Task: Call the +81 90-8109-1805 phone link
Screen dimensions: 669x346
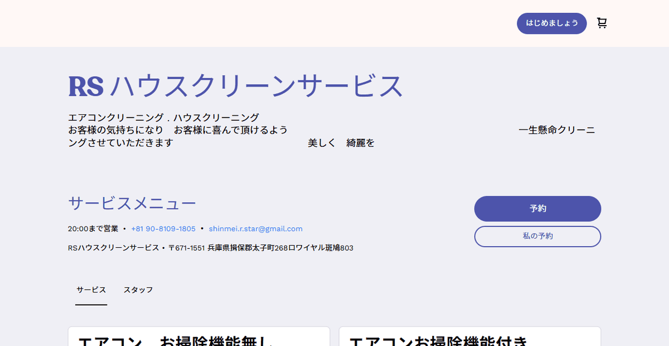Action: (x=163, y=229)
